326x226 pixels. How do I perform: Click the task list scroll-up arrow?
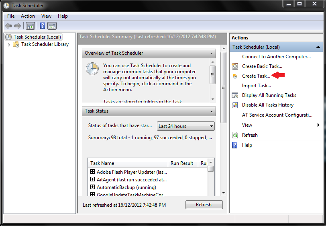point(211,162)
